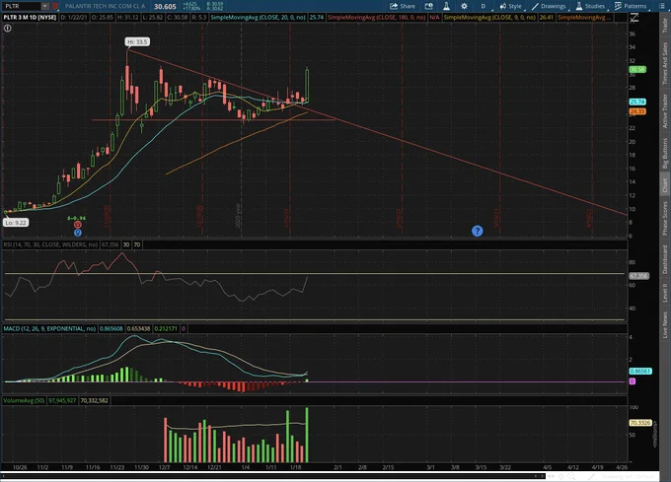Open the D timeframe selector
671x482 pixels.
point(484,6)
